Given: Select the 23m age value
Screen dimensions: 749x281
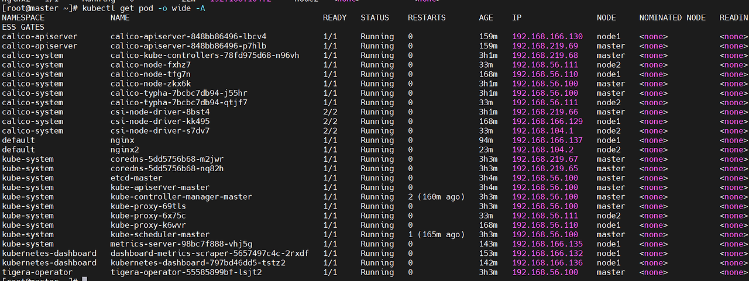Looking at the screenshot, I should [x=486, y=150].
